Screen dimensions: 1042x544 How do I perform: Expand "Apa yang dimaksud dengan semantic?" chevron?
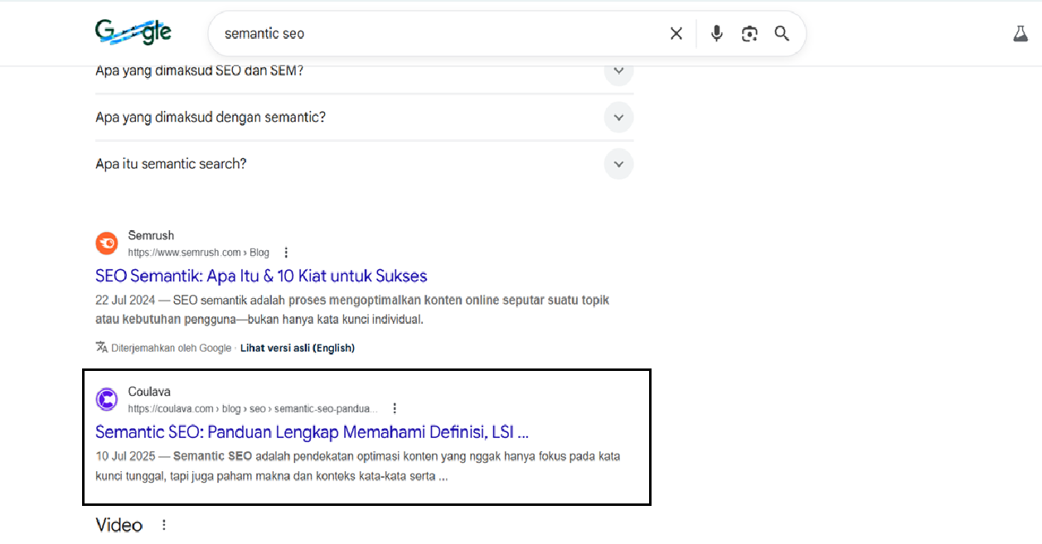[x=618, y=118]
